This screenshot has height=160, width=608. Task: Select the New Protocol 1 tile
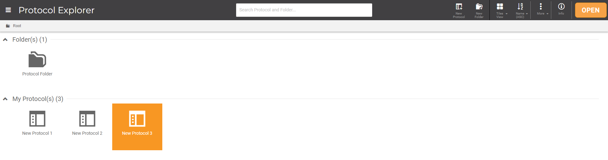coord(37,123)
